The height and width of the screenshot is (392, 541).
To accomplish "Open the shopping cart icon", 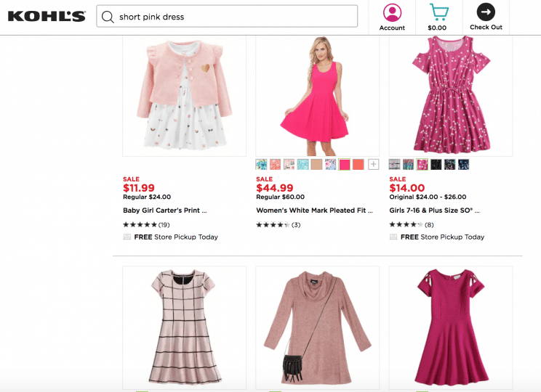I will (x=438, y=12).
